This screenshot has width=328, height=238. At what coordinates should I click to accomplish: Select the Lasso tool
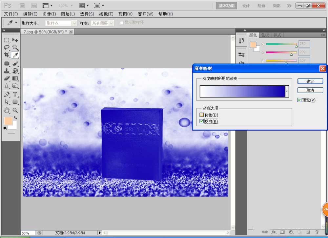click(x=7, y=48)
